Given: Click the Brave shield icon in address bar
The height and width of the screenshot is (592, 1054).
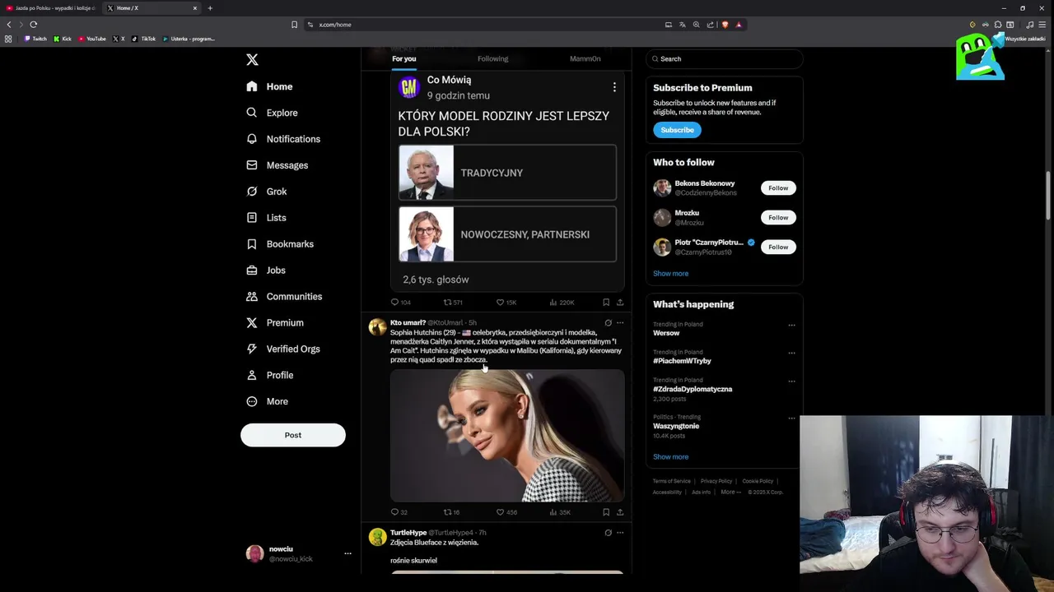Looking at the screenshot, I should (x=725, y=25).
